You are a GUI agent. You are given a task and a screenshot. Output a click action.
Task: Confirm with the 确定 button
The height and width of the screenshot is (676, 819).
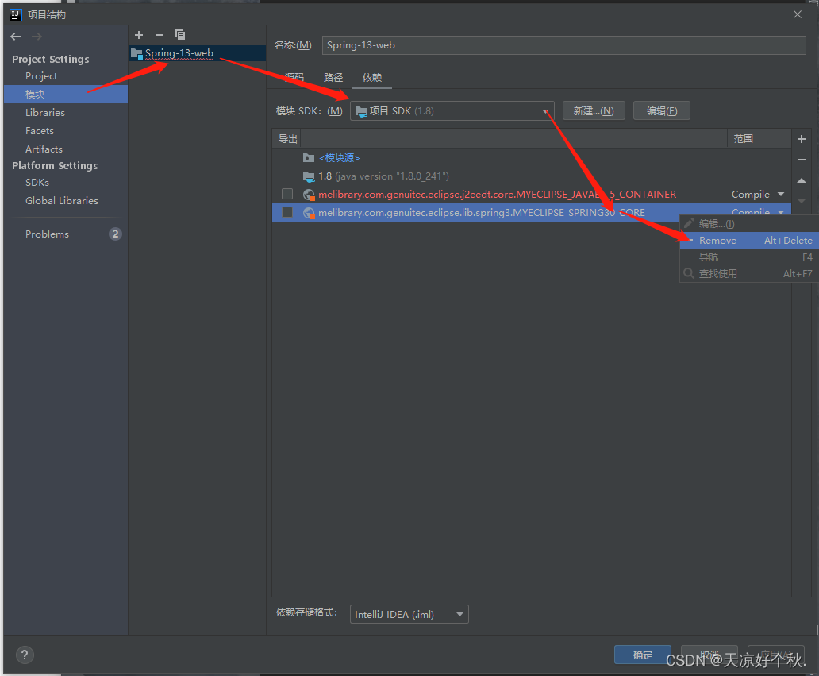coord(643,655)
